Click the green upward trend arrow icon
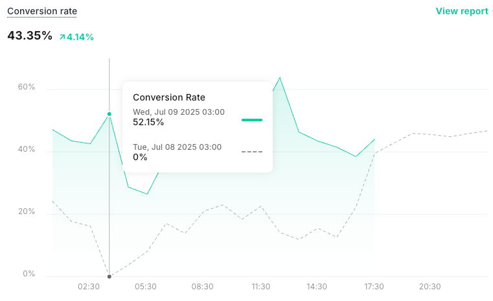Viewport: 493px width, 301px height. point(62,38)
